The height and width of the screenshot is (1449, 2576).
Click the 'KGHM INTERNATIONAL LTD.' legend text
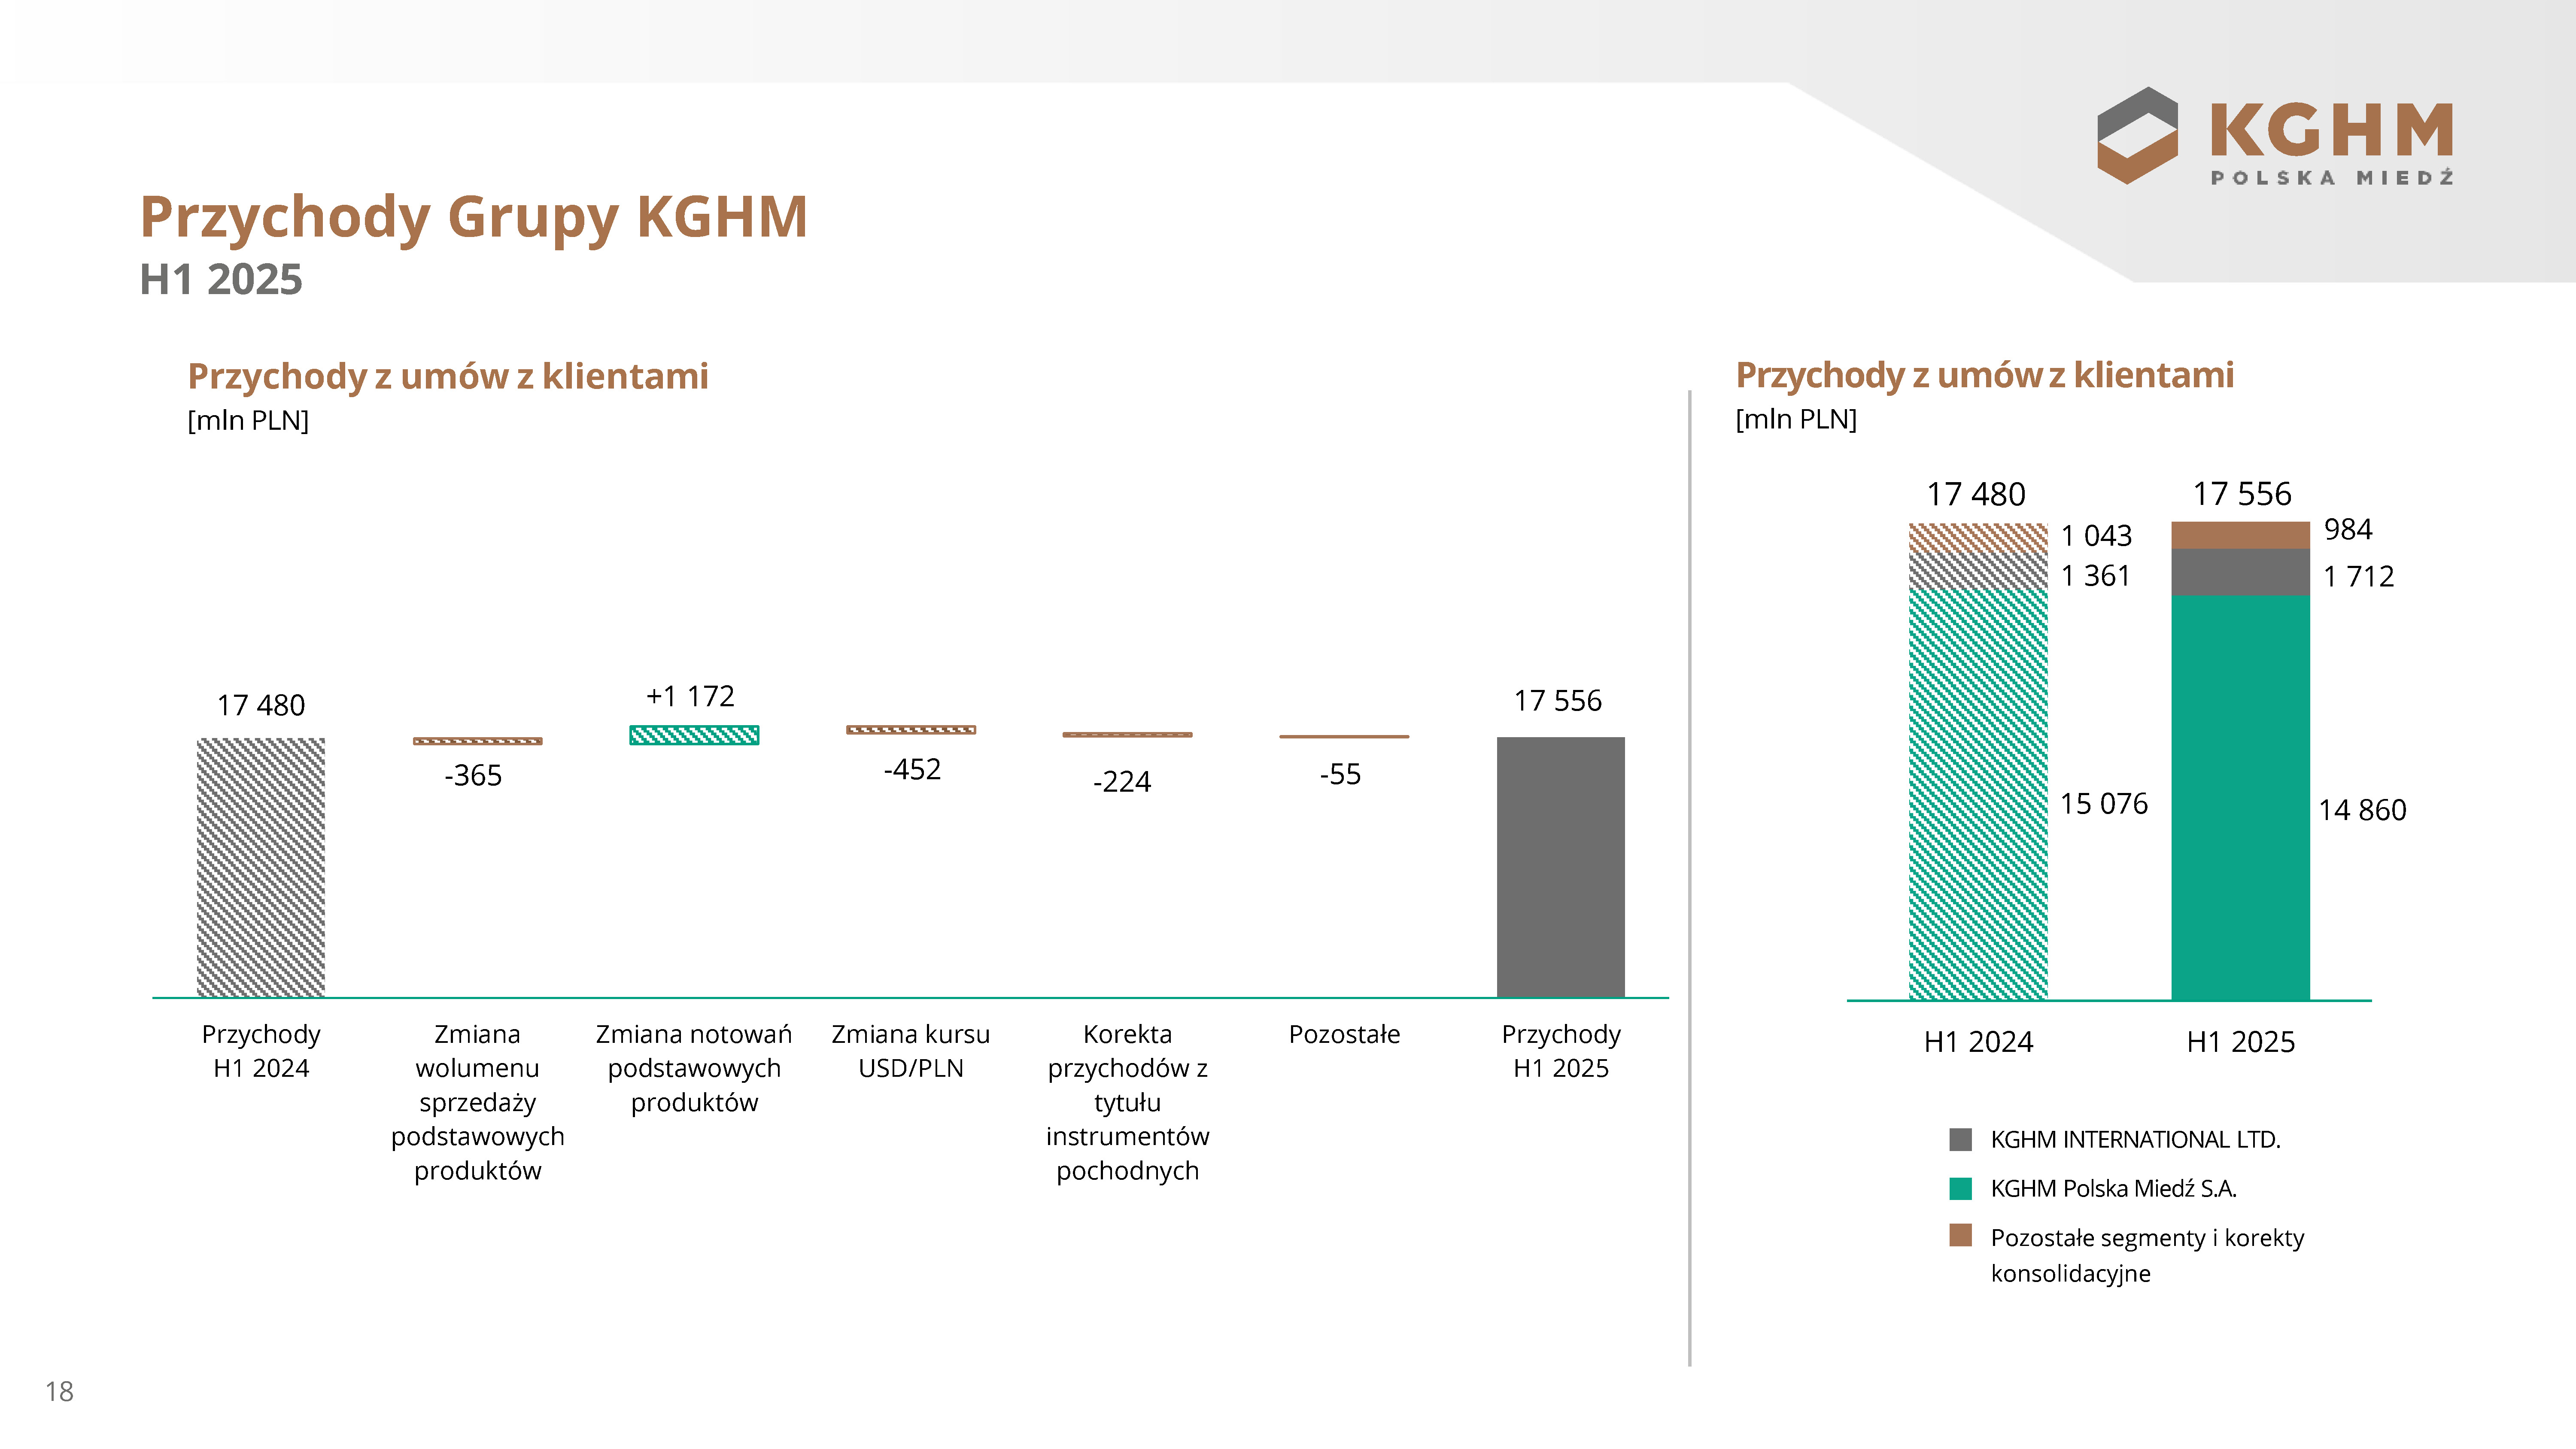2135,1140
